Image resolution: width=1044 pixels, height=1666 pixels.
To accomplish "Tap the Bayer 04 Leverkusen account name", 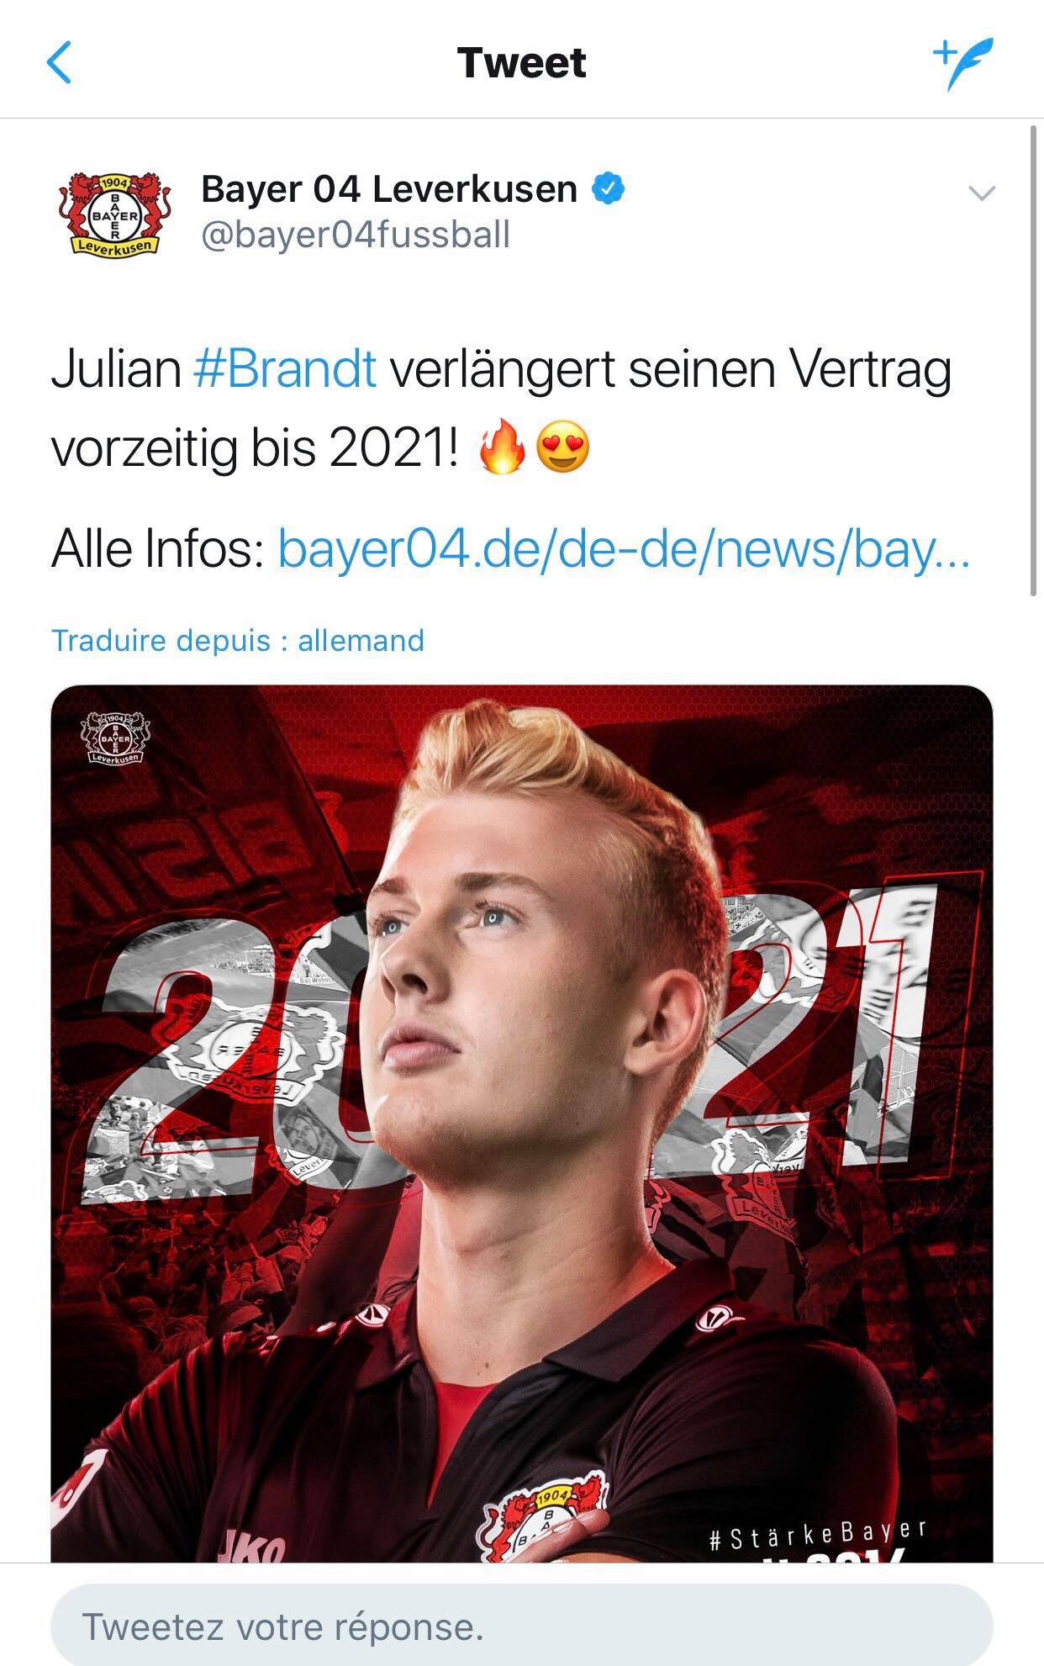I will pyautogui.click(x=389, y=189).
